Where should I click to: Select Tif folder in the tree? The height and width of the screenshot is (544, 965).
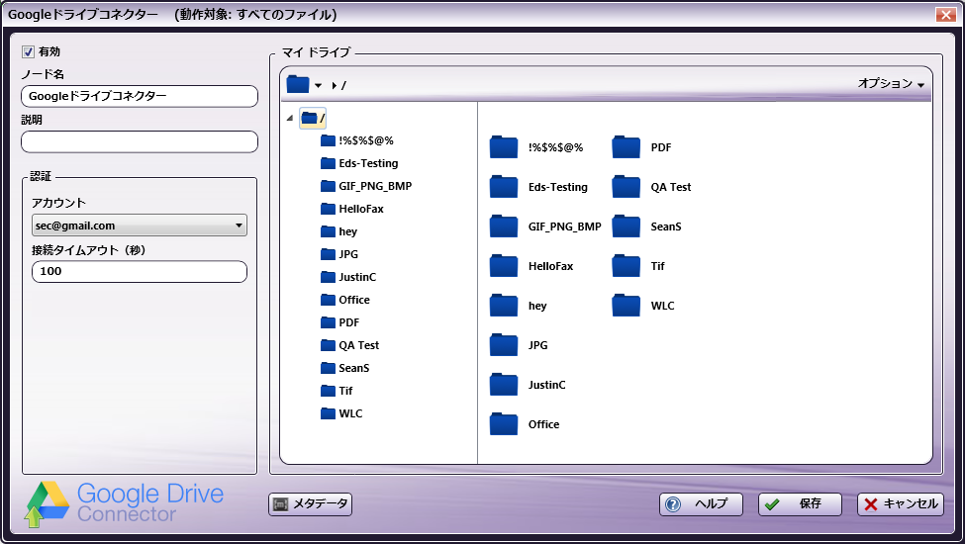(337, 391)
